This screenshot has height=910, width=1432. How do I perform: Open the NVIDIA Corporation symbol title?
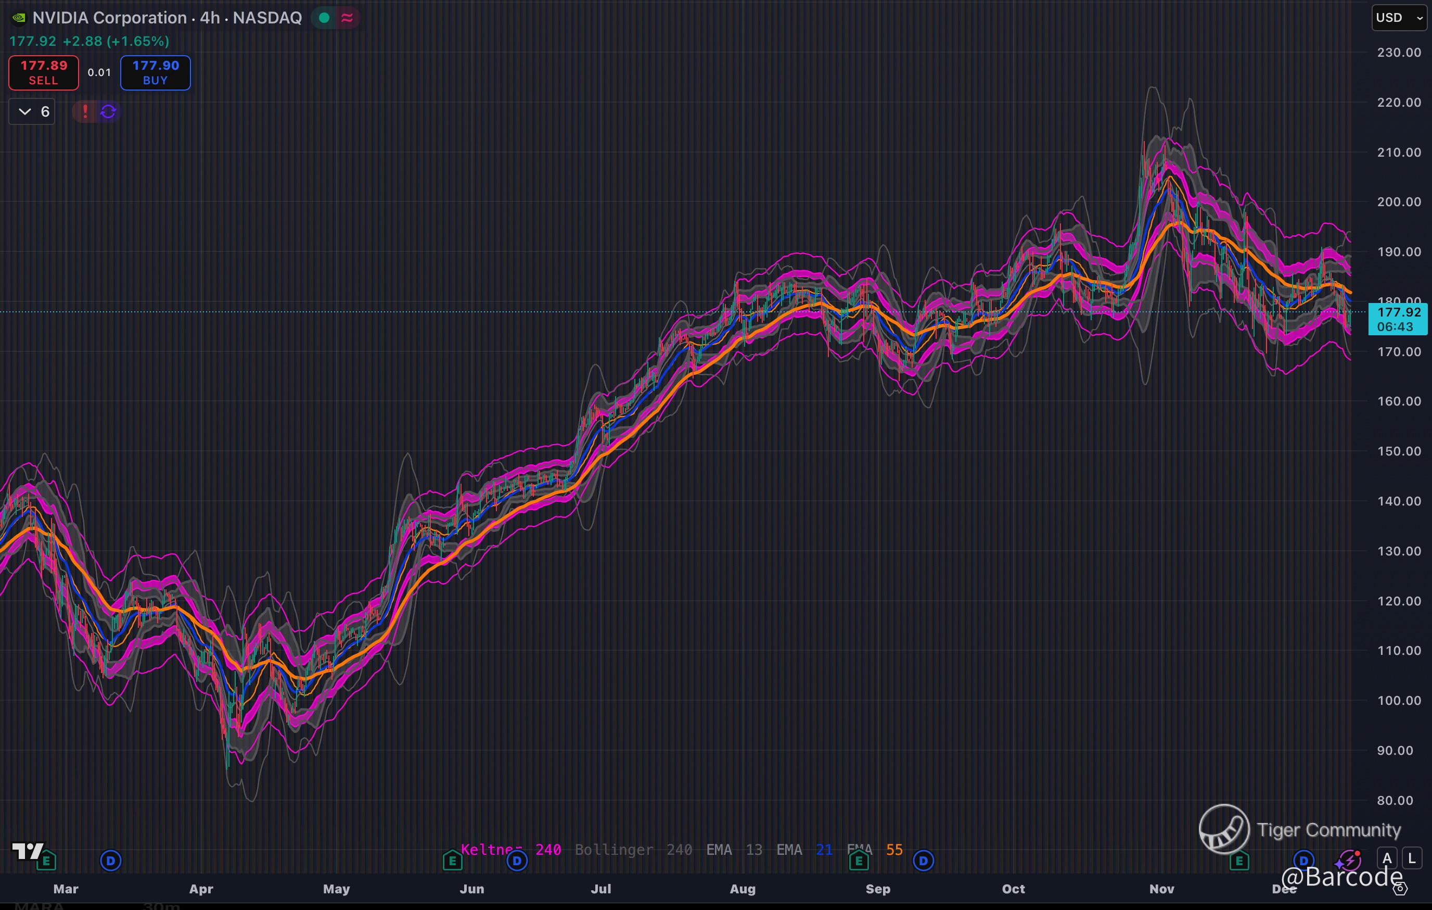(x=167, y=18)
